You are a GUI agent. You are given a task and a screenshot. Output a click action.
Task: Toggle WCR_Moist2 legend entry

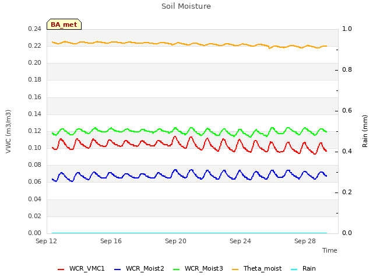(x=139, y=268)
